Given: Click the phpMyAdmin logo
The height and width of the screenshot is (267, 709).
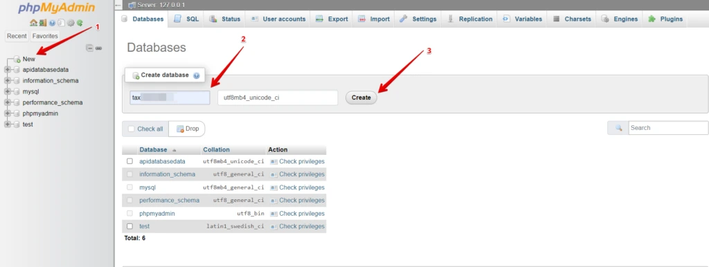Looking at the screenshot, I should coord(57,8).
